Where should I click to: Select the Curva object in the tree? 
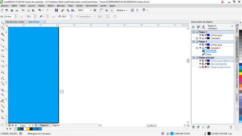point(208,54)
